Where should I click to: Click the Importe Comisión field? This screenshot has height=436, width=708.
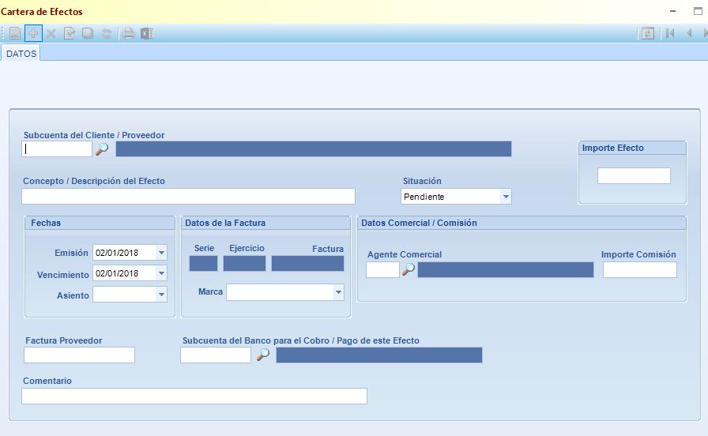click(x=640, y=270)
